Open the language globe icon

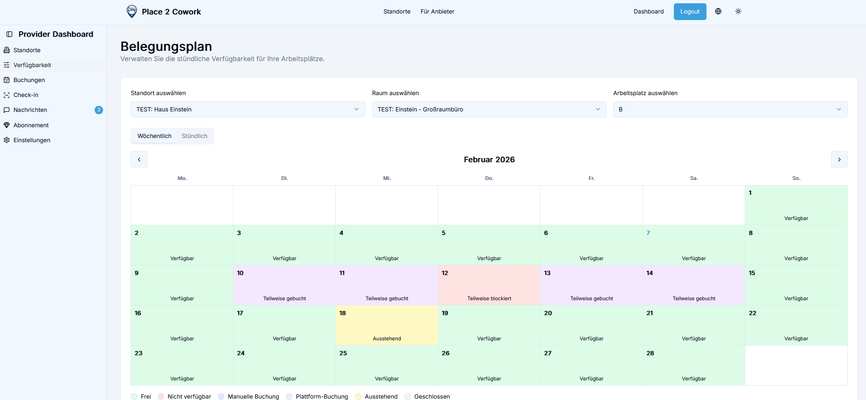pyautogui.click(x=718, y=12)
